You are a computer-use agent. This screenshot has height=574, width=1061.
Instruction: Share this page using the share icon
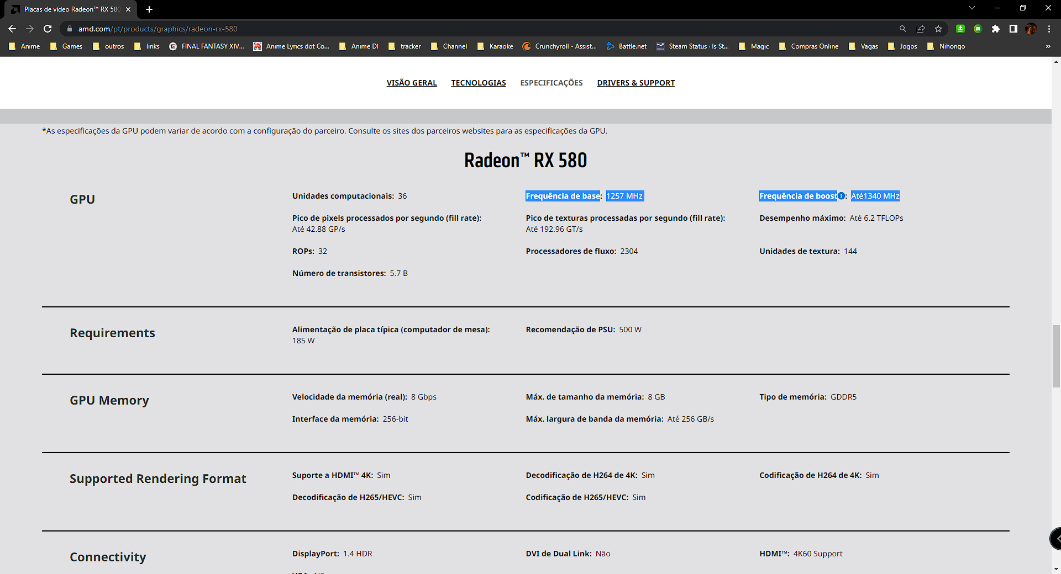coord(921,29)
